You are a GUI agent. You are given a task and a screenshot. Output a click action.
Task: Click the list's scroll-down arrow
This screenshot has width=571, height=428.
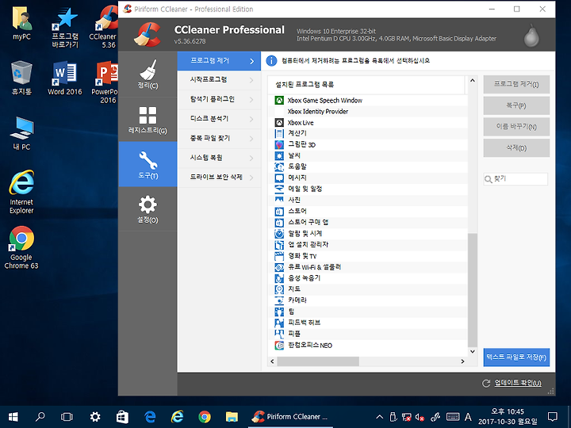coord(473,352)
